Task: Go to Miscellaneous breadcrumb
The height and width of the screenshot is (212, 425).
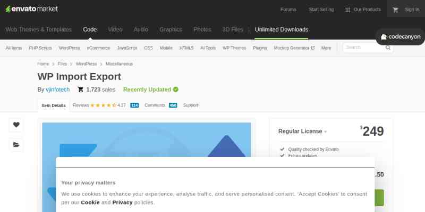Action: pos(119,64)
